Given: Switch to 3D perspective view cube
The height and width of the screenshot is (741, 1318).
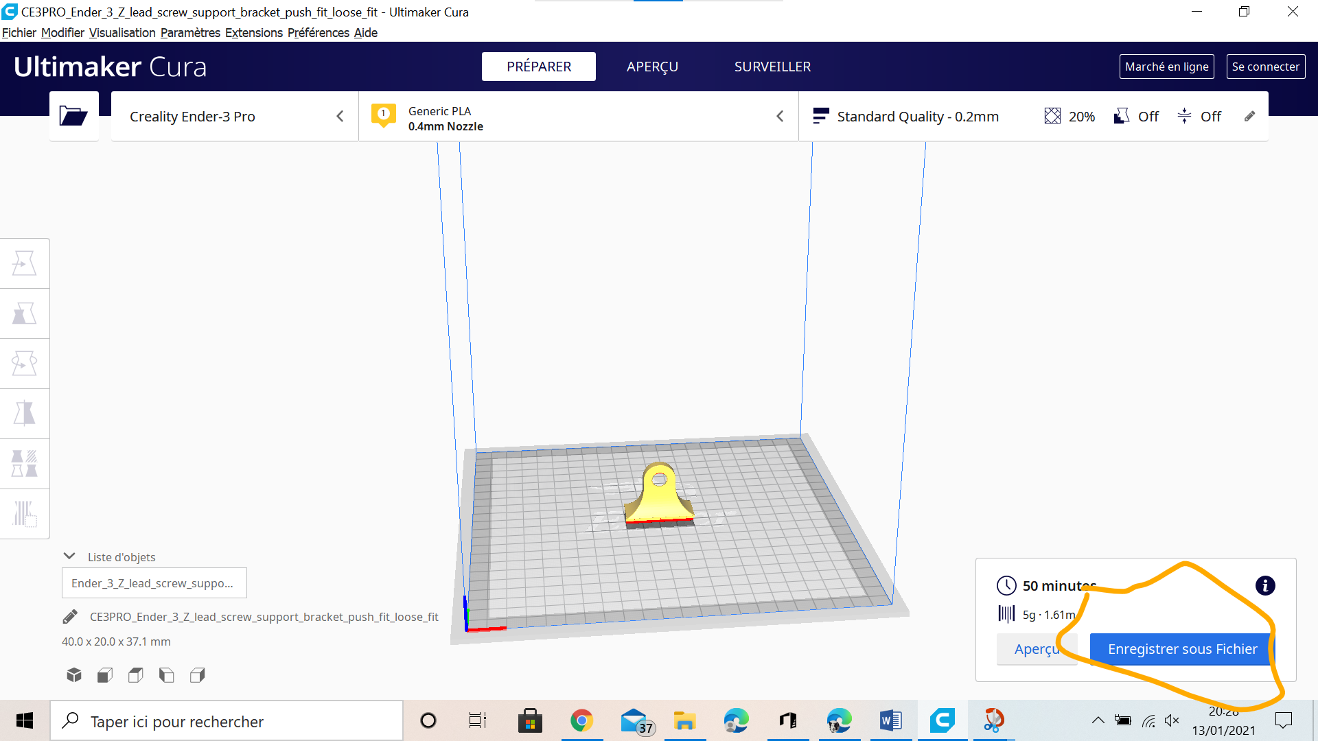Looking at the screenshot, I should tap(74, 675).
